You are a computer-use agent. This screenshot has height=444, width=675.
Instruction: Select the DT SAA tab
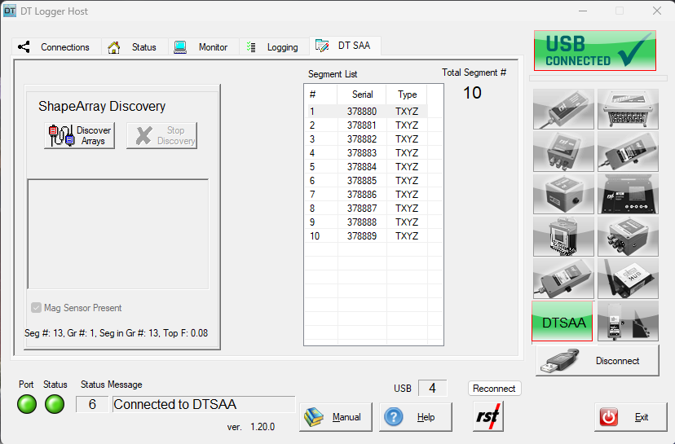click(344, 46)
